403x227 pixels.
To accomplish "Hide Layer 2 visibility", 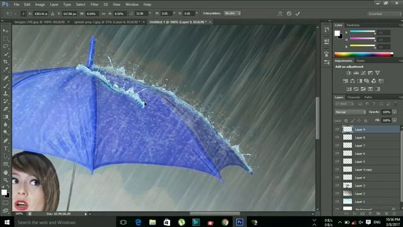I will [338, 194].
